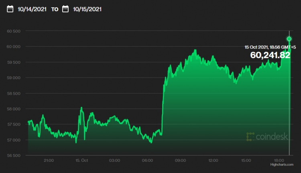Select the 10/15/2021 end date field
The image size is (301, 173).
tap(87, 9)
